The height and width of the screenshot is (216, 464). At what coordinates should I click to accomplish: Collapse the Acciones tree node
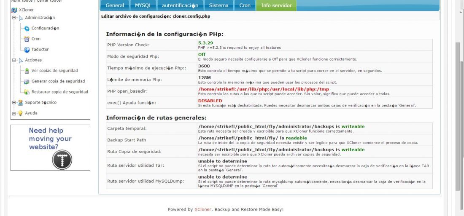(x=13, y=60)
